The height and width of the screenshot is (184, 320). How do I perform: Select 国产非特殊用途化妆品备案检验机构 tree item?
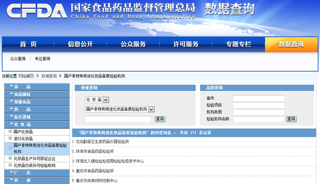(40, 148)
